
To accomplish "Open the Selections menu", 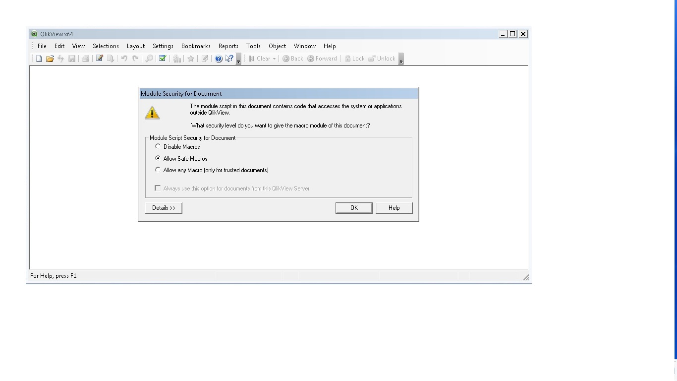I will 106,46.
